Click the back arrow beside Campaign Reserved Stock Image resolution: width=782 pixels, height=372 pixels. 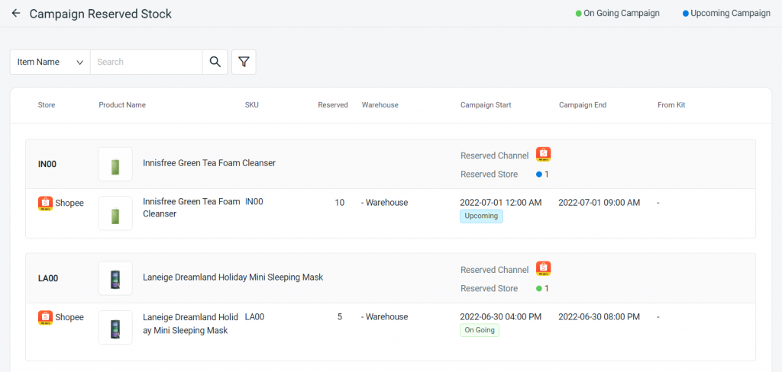pyautogui.click(x=15, y=14)
